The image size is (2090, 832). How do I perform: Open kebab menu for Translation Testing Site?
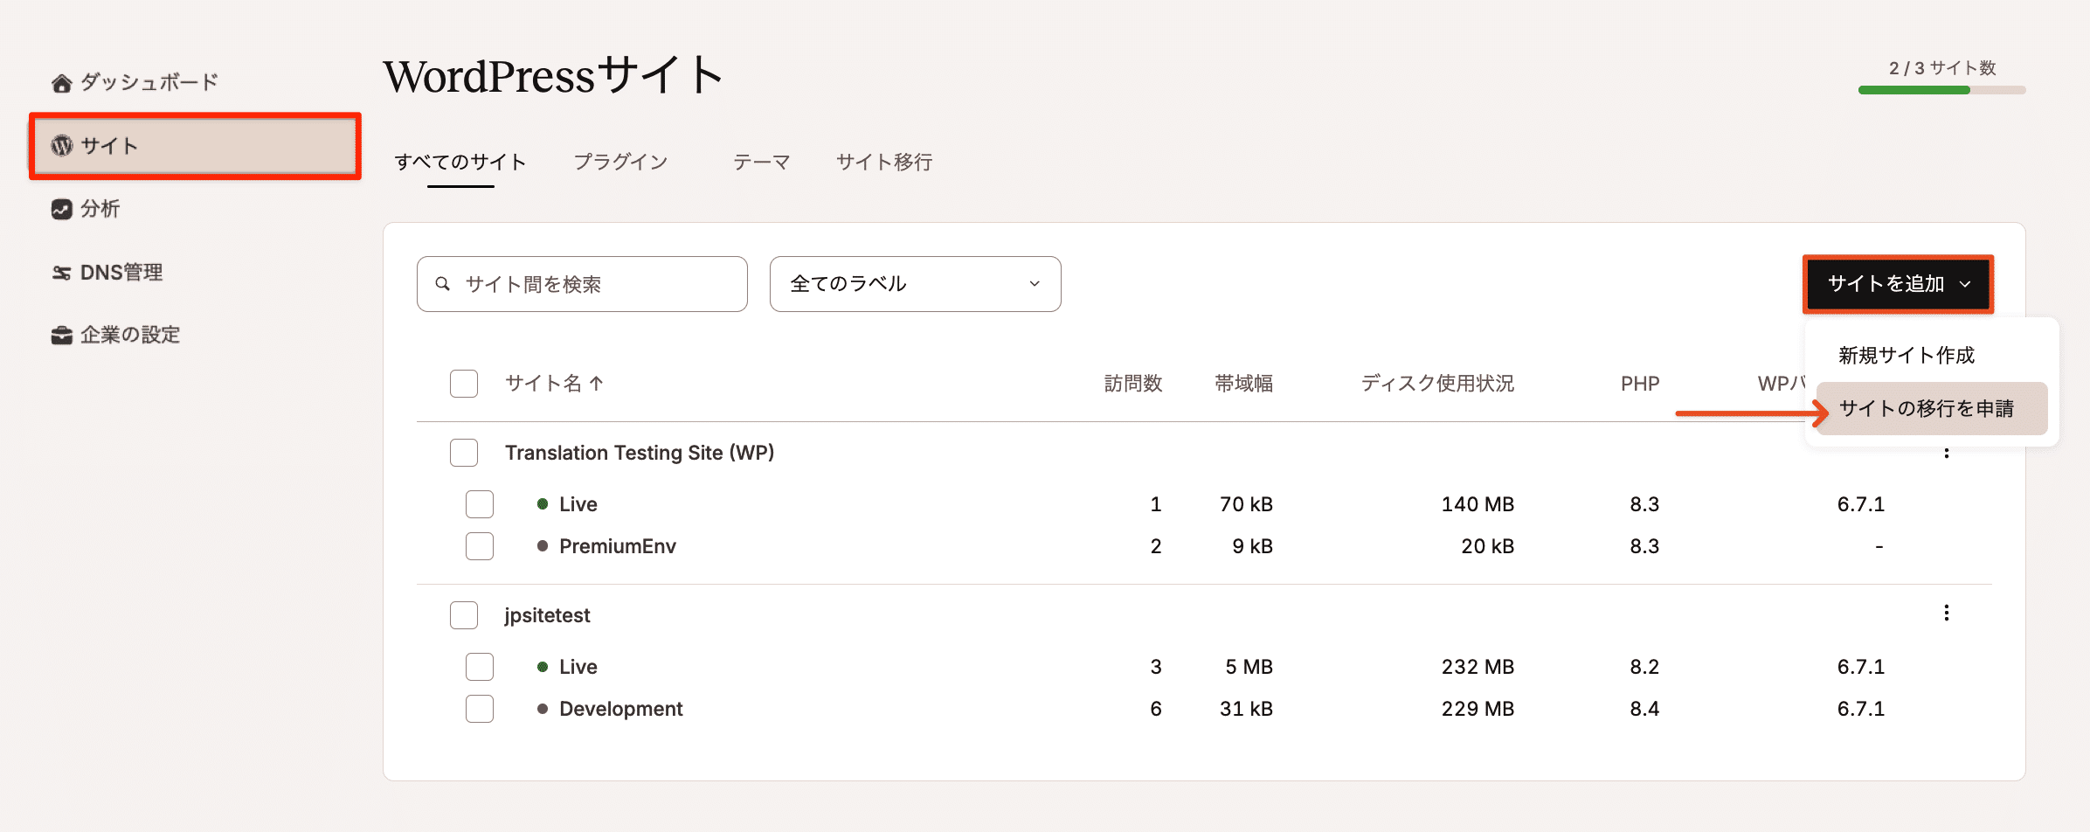pyautogui.click(x=1947, y=452)
